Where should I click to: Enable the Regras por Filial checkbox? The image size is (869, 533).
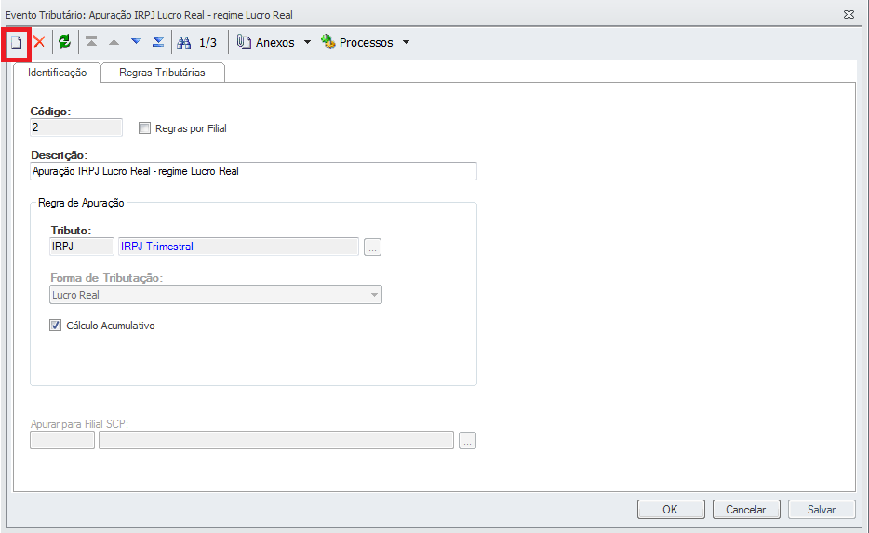click(x=144, y=128)
